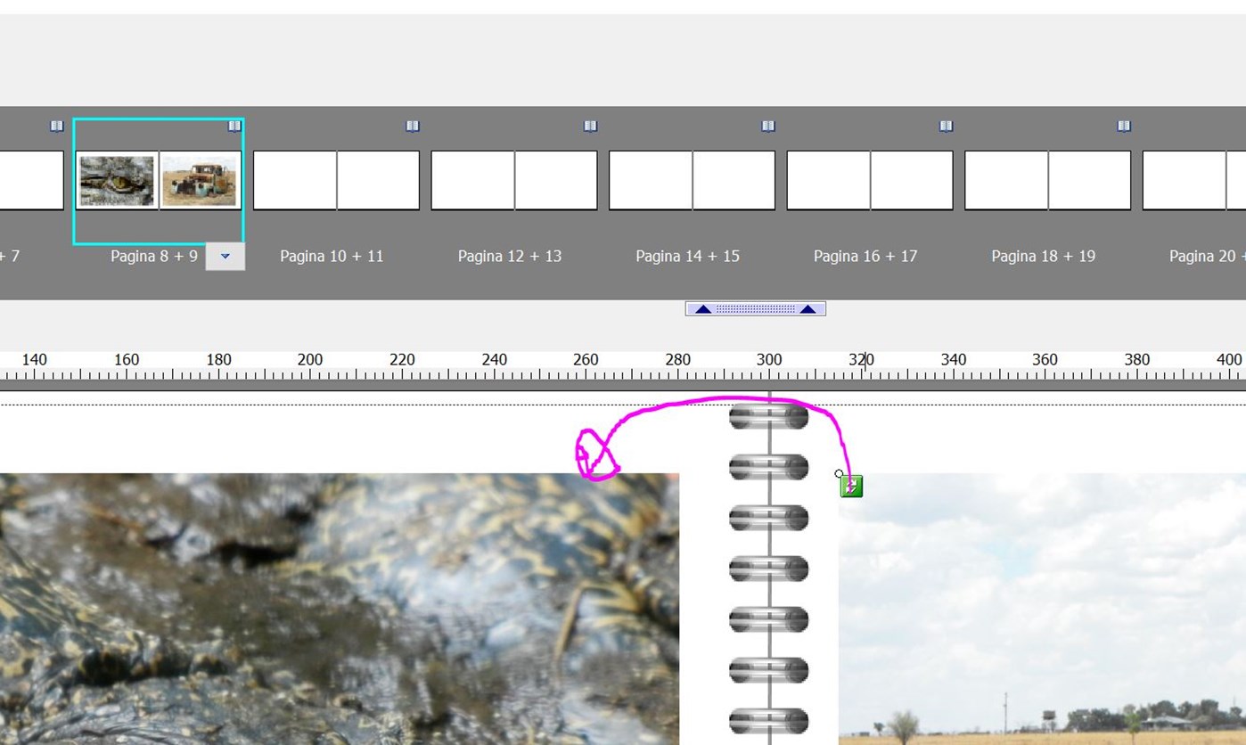Select the Pagina 10 + 11 spread
Screen dimensions: 1246x745
(336, 180)
